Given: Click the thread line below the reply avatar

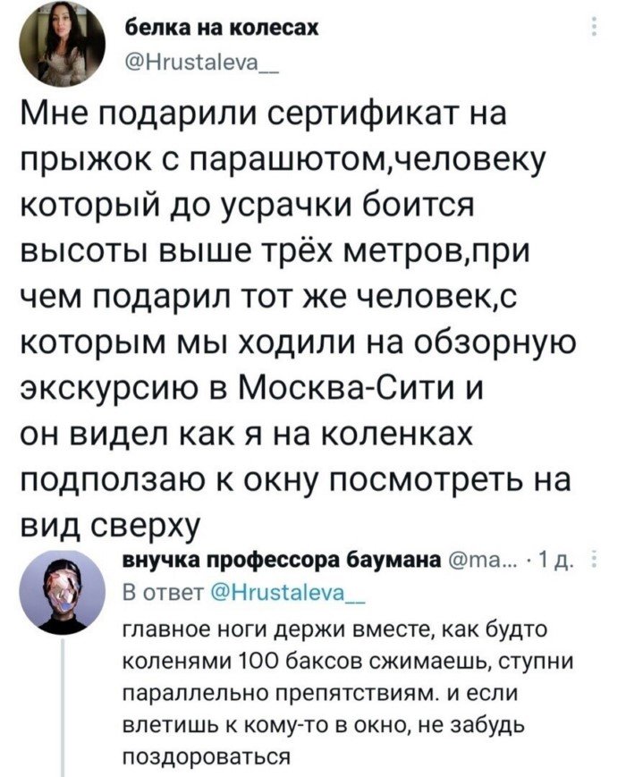Looking at the screenshot, I should [63, 708].
